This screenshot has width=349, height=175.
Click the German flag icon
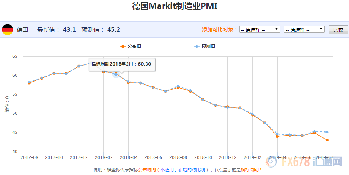(x=7, y=29)
